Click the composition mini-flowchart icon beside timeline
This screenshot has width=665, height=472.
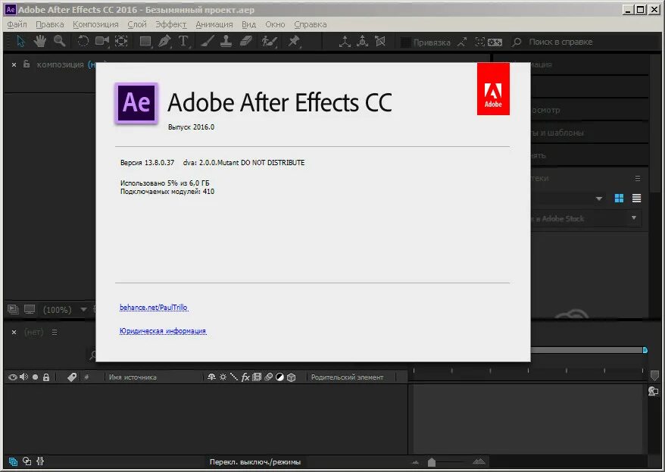[653, 391]
